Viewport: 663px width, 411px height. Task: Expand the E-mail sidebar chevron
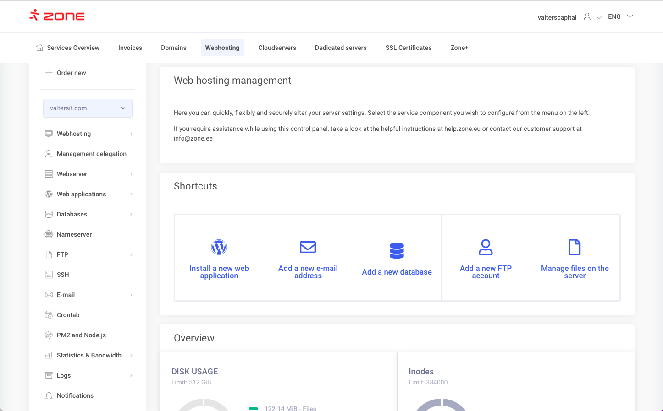pos(131,295)
